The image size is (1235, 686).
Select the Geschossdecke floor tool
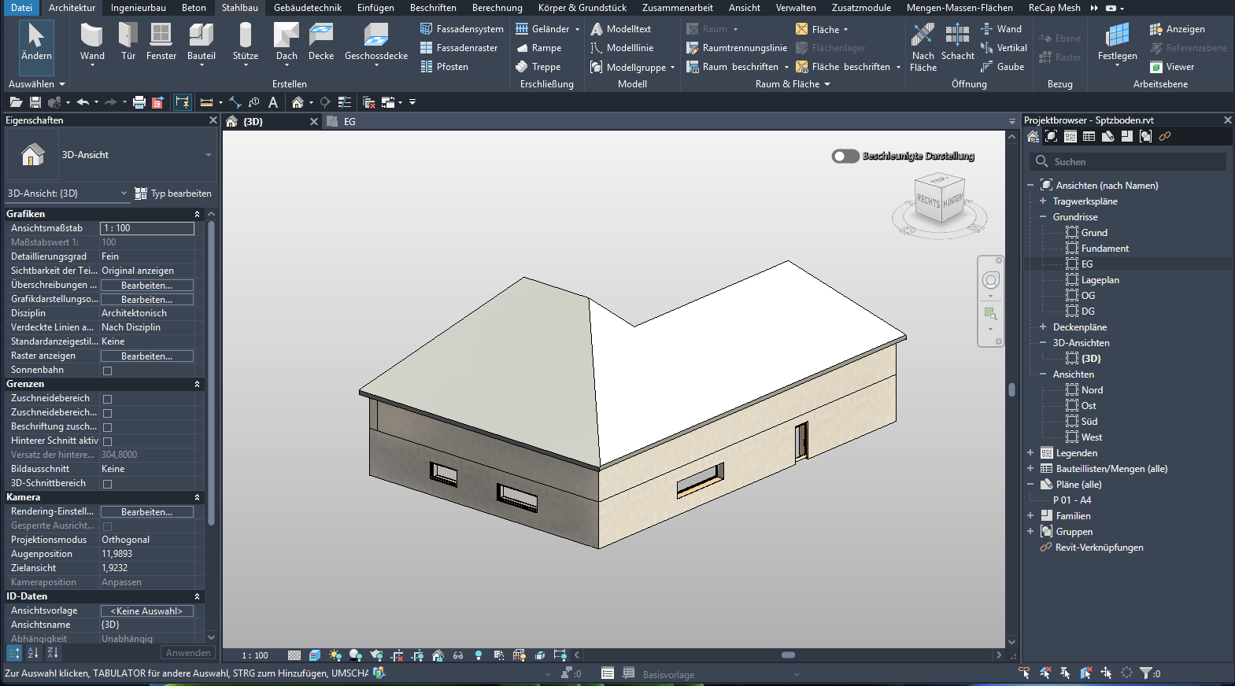point(376,42)
